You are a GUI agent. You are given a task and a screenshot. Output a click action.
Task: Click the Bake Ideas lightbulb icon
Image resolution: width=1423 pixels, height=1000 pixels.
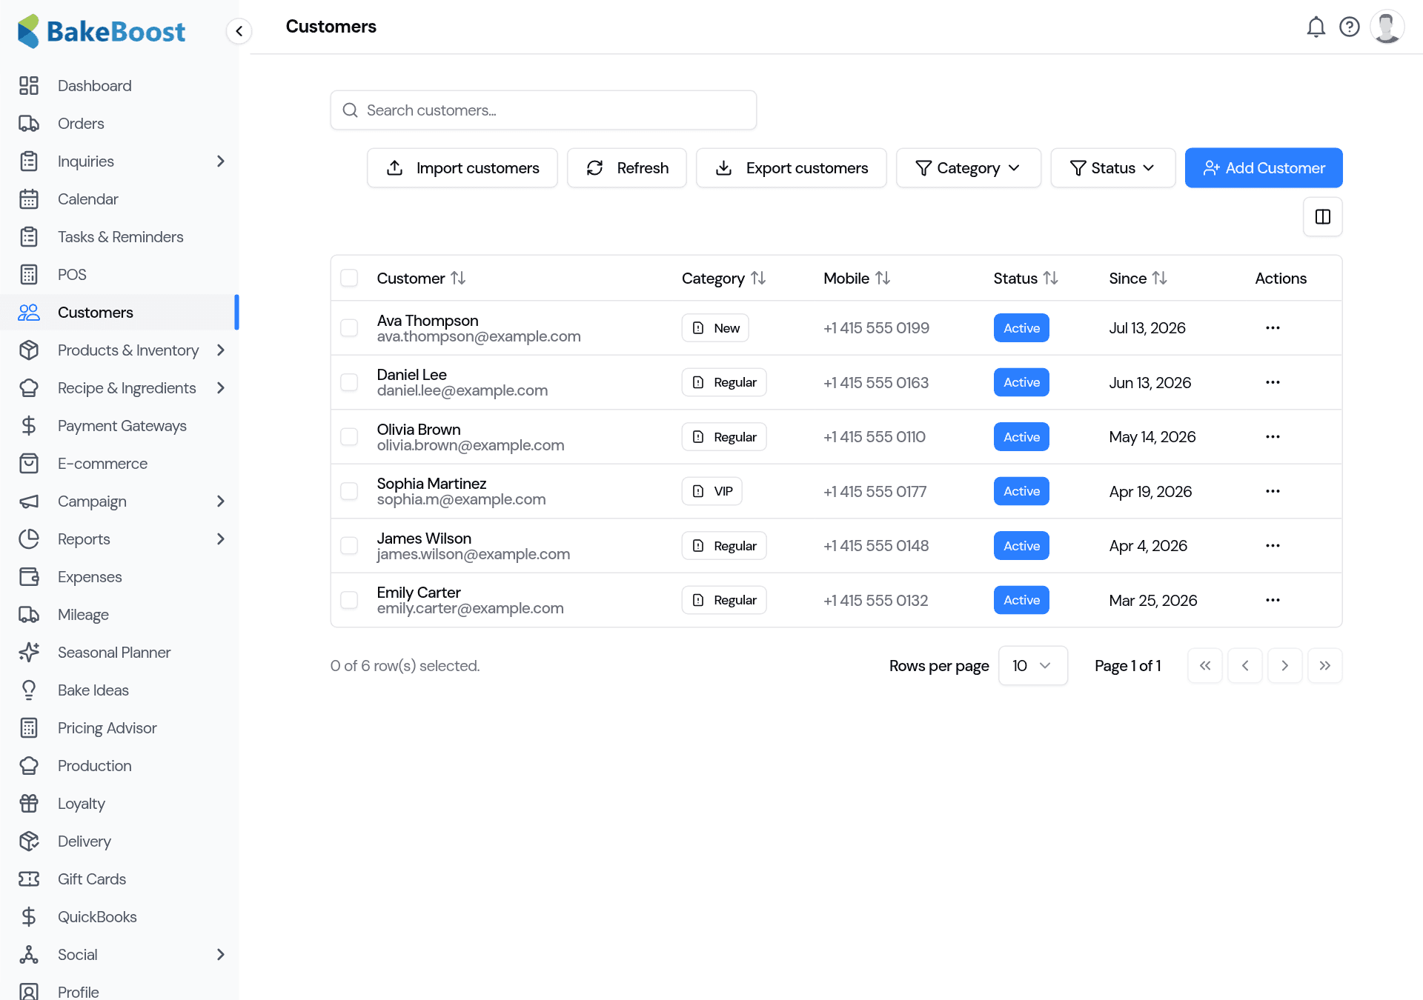[29, 690]
